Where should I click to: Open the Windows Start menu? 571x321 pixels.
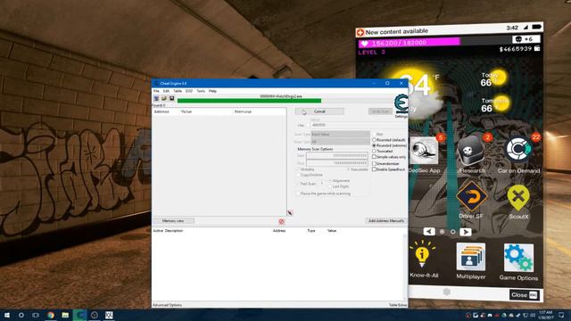[x=7, y=315]
